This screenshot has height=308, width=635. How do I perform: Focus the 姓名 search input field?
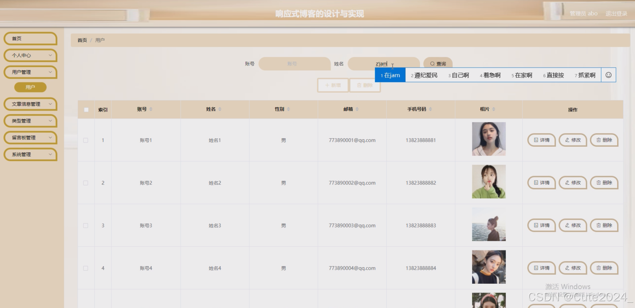click(x=384, y=64)
